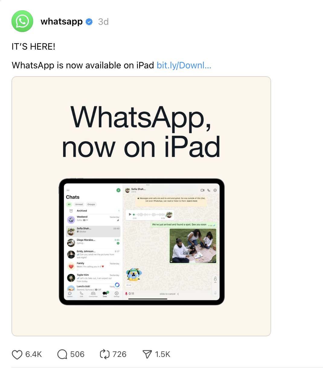
Task: Select the All chats filter chip
Action: (69, 204)
